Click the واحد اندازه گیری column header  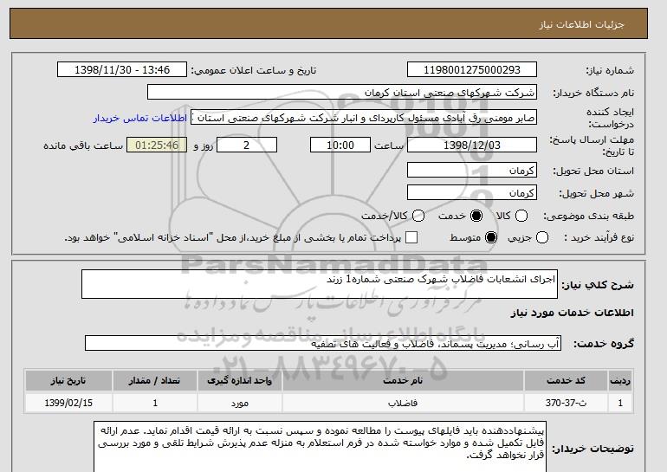click(239, 380)
